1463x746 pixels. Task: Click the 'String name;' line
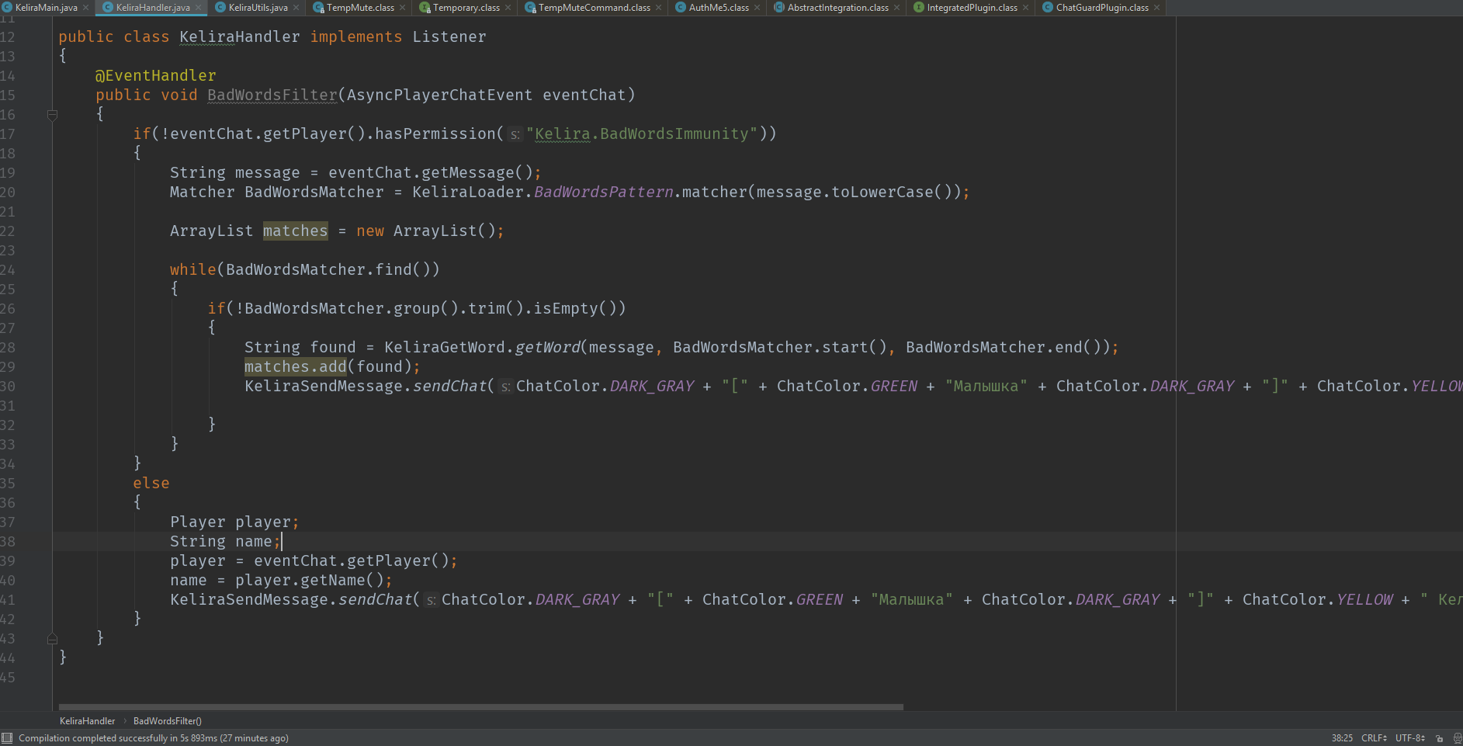coord(225,541)
